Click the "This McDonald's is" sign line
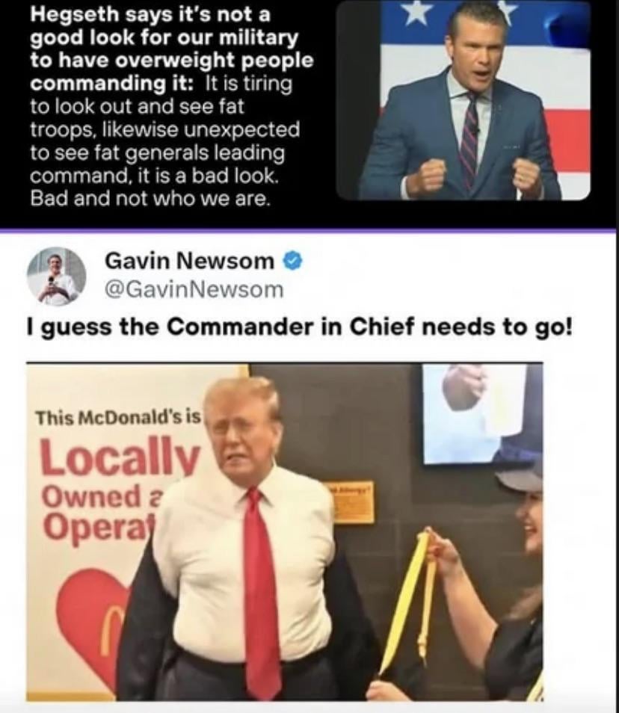This screenshot has height=713, width=619. [x=118, y=417]
